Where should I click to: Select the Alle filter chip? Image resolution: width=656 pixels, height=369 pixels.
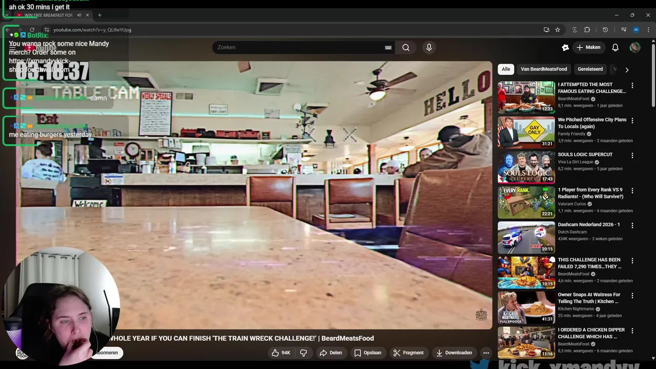click(x=506, y=69)
